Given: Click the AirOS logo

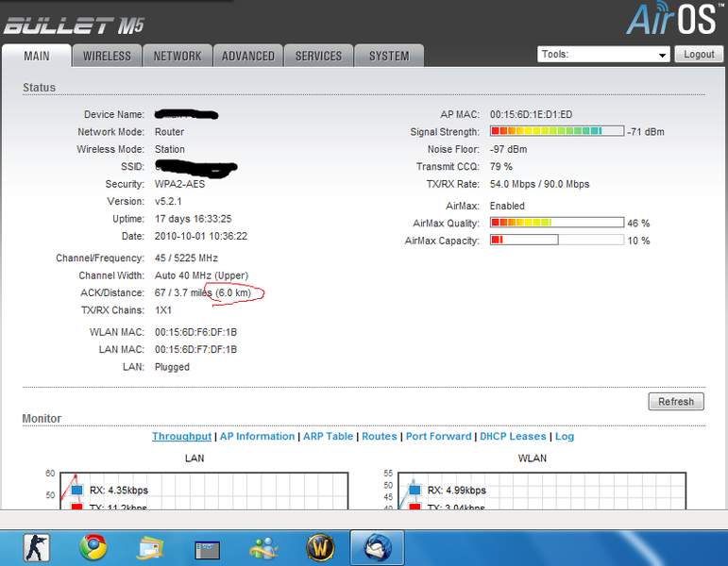Looking at the screenshot, I should [674, 19].
